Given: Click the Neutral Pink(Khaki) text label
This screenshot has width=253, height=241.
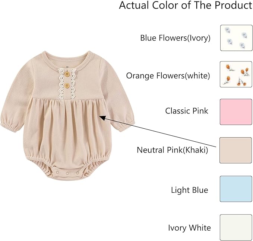Looking at the screenshot, I should [x=172, y=150].
